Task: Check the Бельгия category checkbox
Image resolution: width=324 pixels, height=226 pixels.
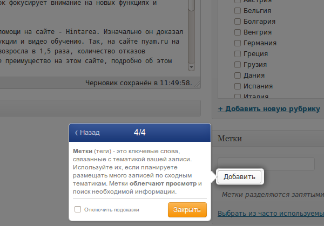Action: pyautogui.click(x=238, y=11)
